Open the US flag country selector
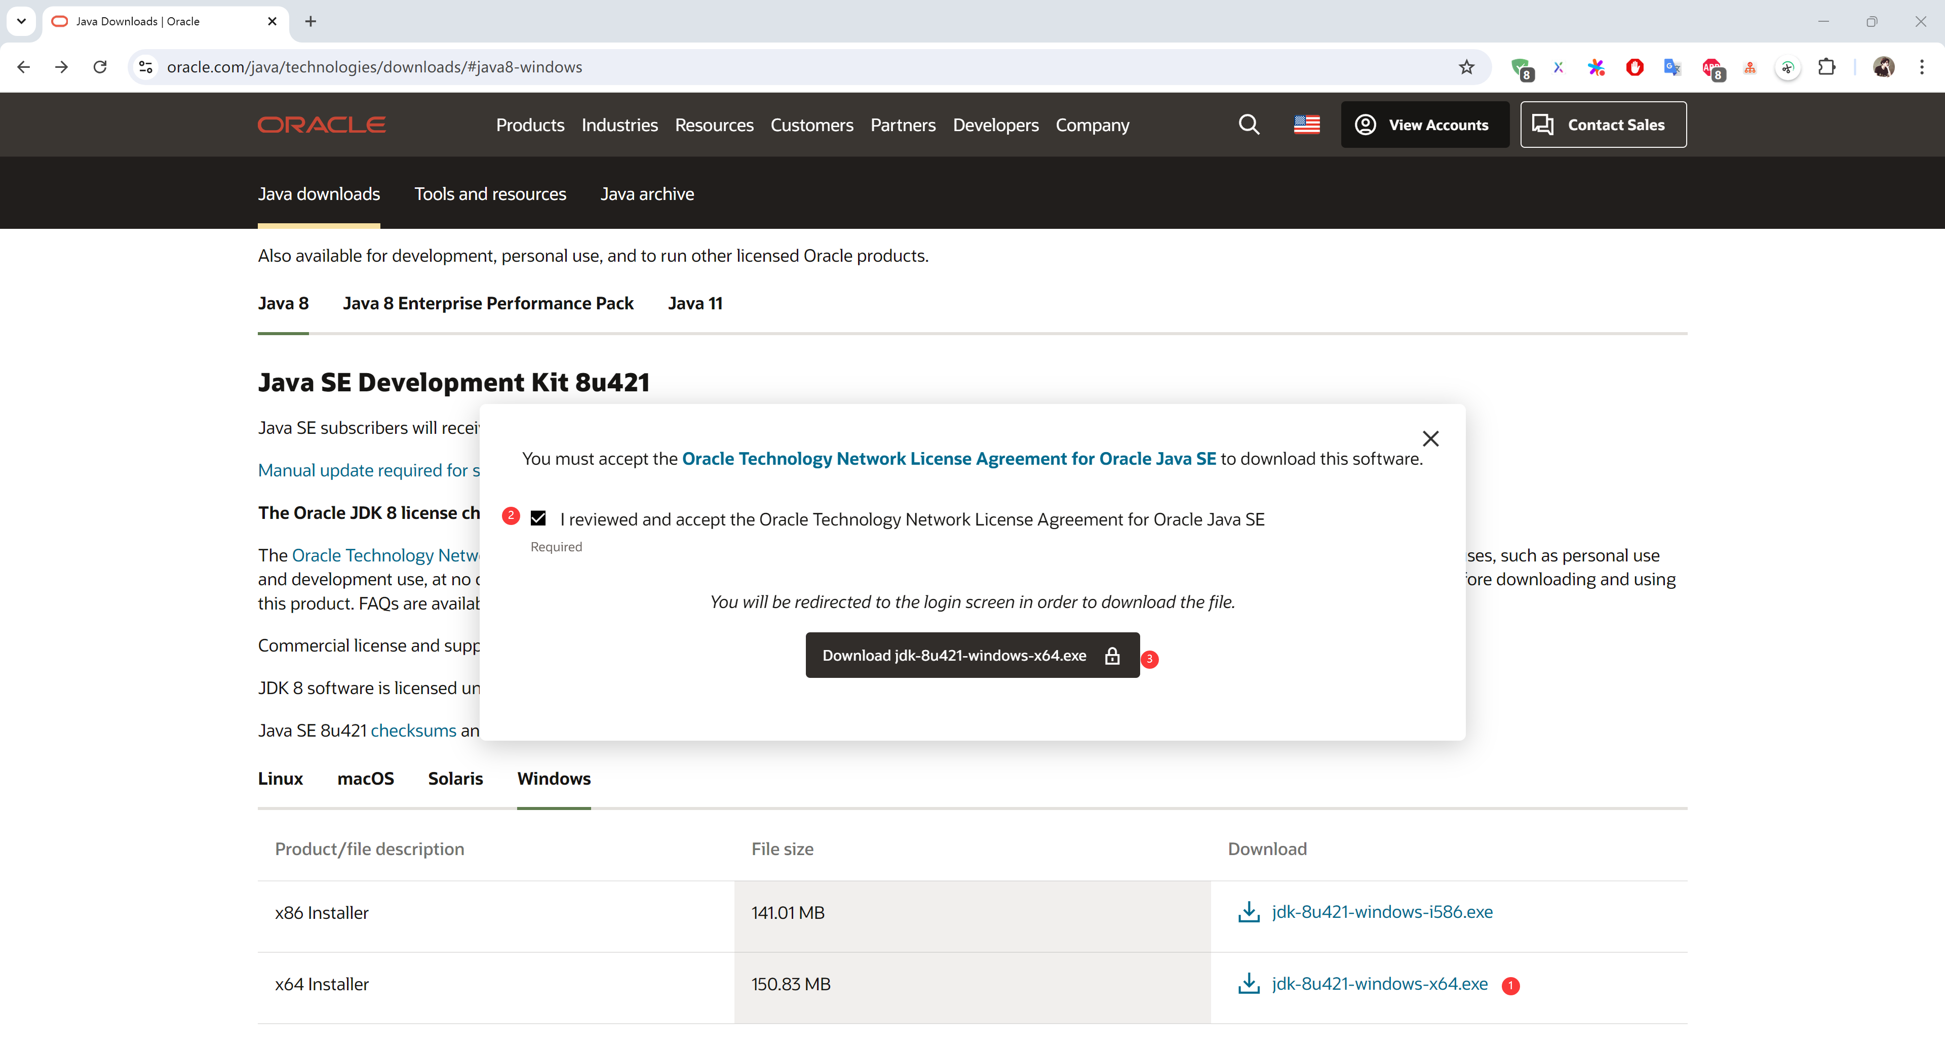Image resolution: width=1945 pixels, height=1051 pixels. (x=1306, y=125)
